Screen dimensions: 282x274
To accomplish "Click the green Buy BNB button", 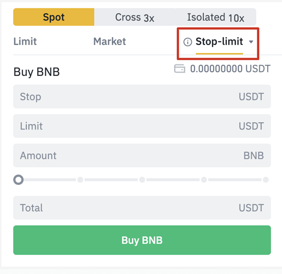I will pyautogui.click(x=142, y=240).
